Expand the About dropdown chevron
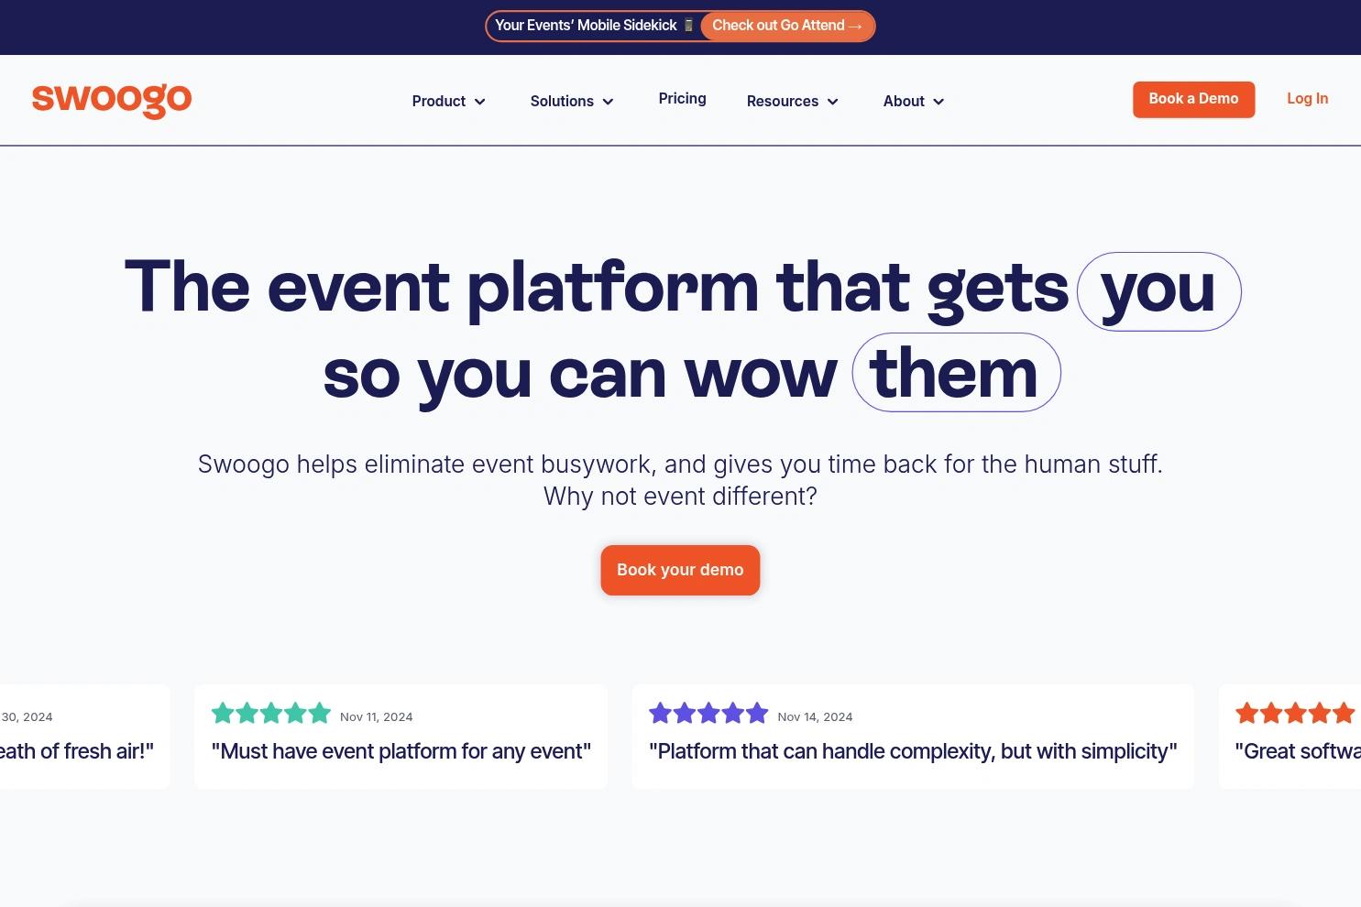The width and height of the screenshot is (1361, 907). [x=938, y=102]
